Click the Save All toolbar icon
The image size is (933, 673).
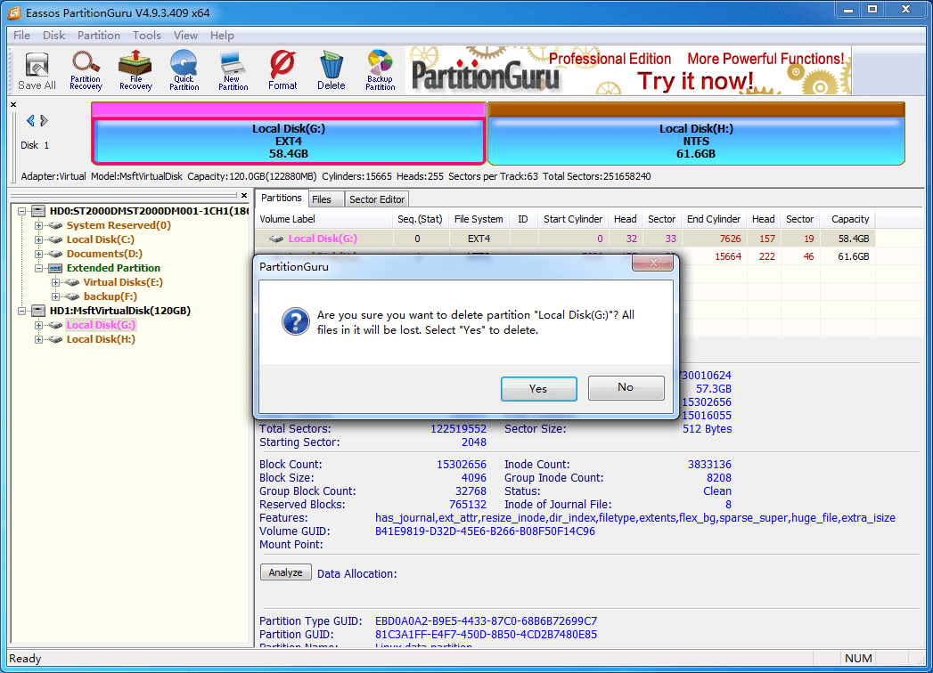click(36, 69)
